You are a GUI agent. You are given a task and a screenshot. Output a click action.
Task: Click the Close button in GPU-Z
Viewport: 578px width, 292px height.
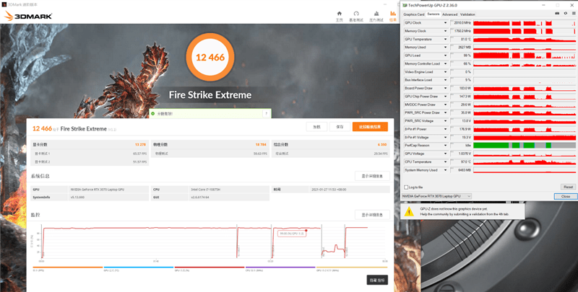(566, 196)
